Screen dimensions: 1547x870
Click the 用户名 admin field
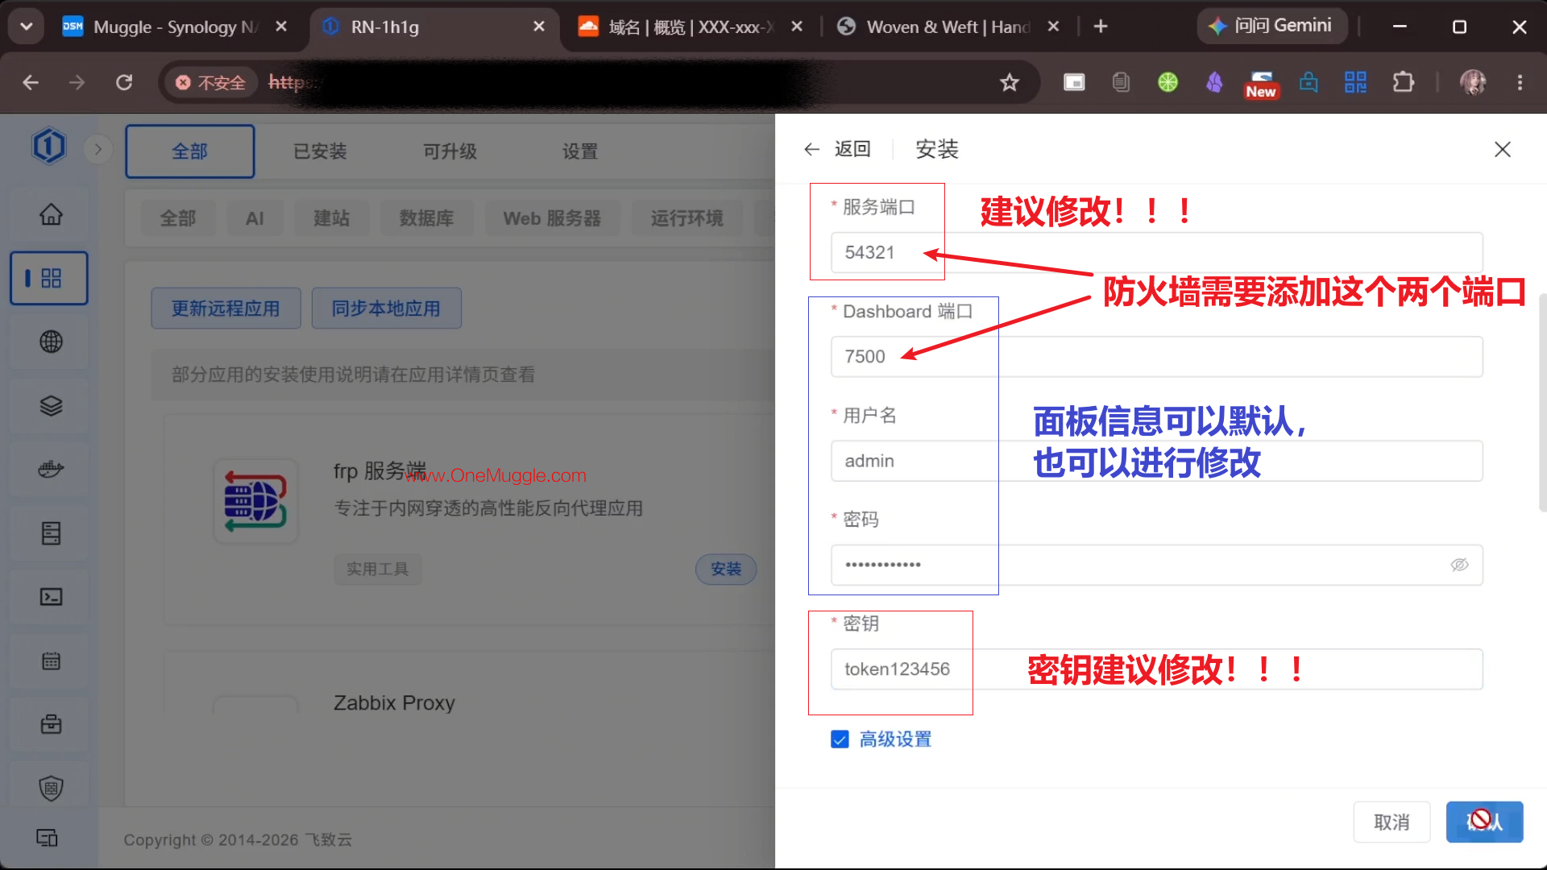point(1156,461)
